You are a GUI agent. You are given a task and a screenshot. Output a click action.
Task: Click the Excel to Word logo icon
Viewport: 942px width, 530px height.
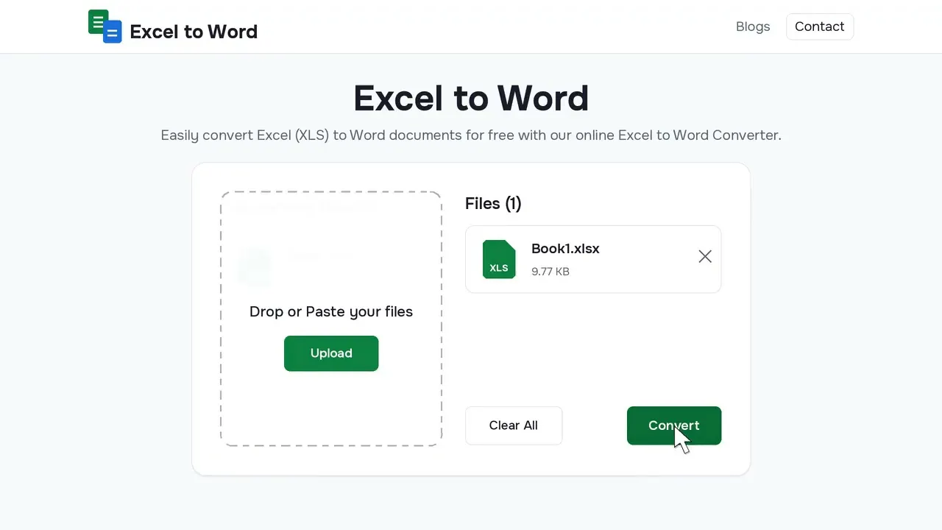pyautogui.click(x=105, y=26)
